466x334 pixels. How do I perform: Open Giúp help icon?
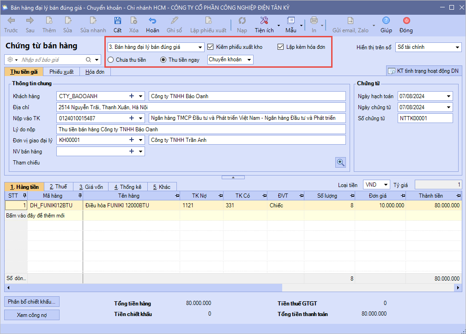[386, 21]
